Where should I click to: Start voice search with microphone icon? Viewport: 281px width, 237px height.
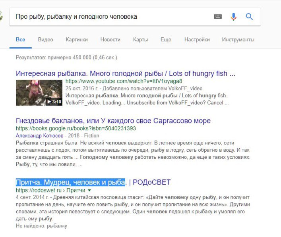(234, 17)
